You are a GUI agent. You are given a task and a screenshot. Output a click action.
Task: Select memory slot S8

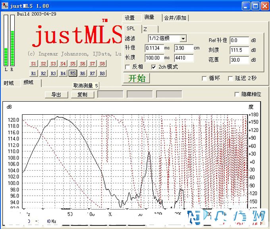tap(102, 64)
